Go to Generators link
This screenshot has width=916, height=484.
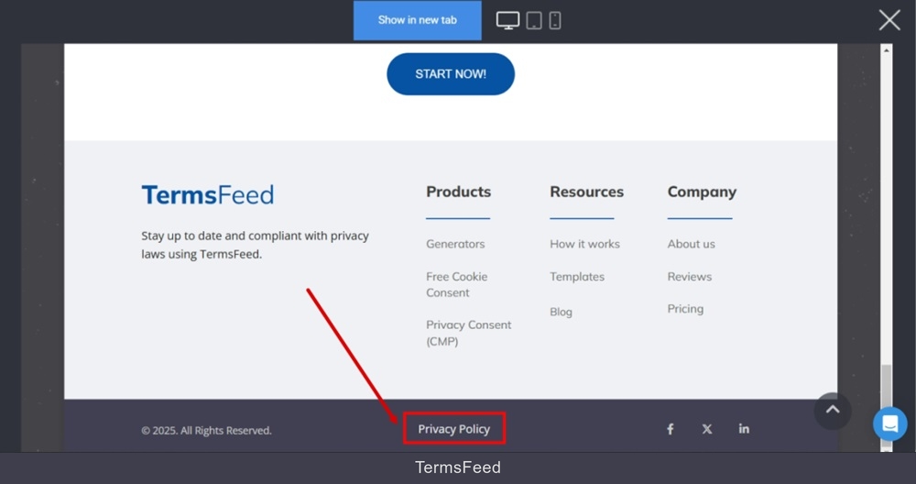[x=455, y=244]
